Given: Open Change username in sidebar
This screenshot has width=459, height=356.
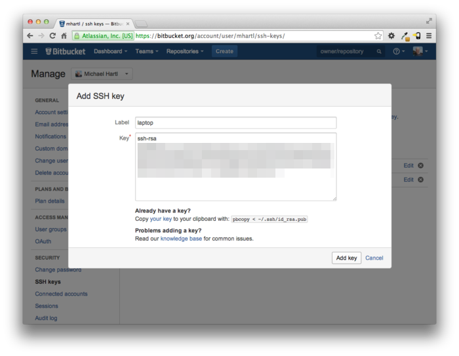Looking at the screenshot, I should click(51, 161).
